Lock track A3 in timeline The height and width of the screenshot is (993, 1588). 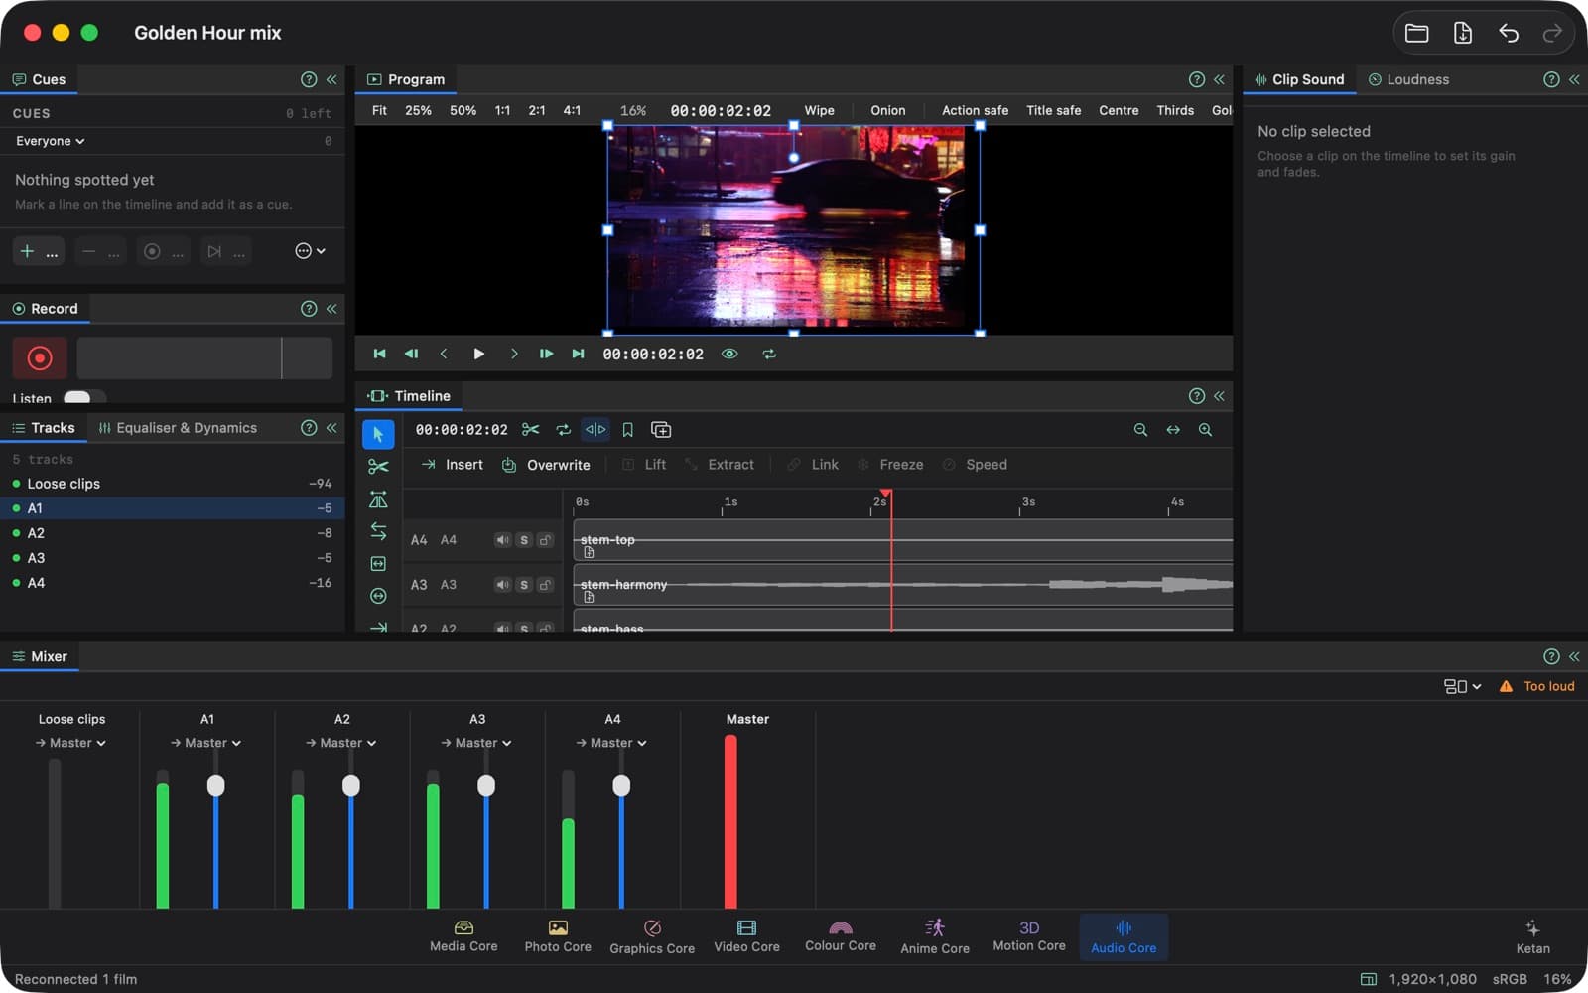545,585
